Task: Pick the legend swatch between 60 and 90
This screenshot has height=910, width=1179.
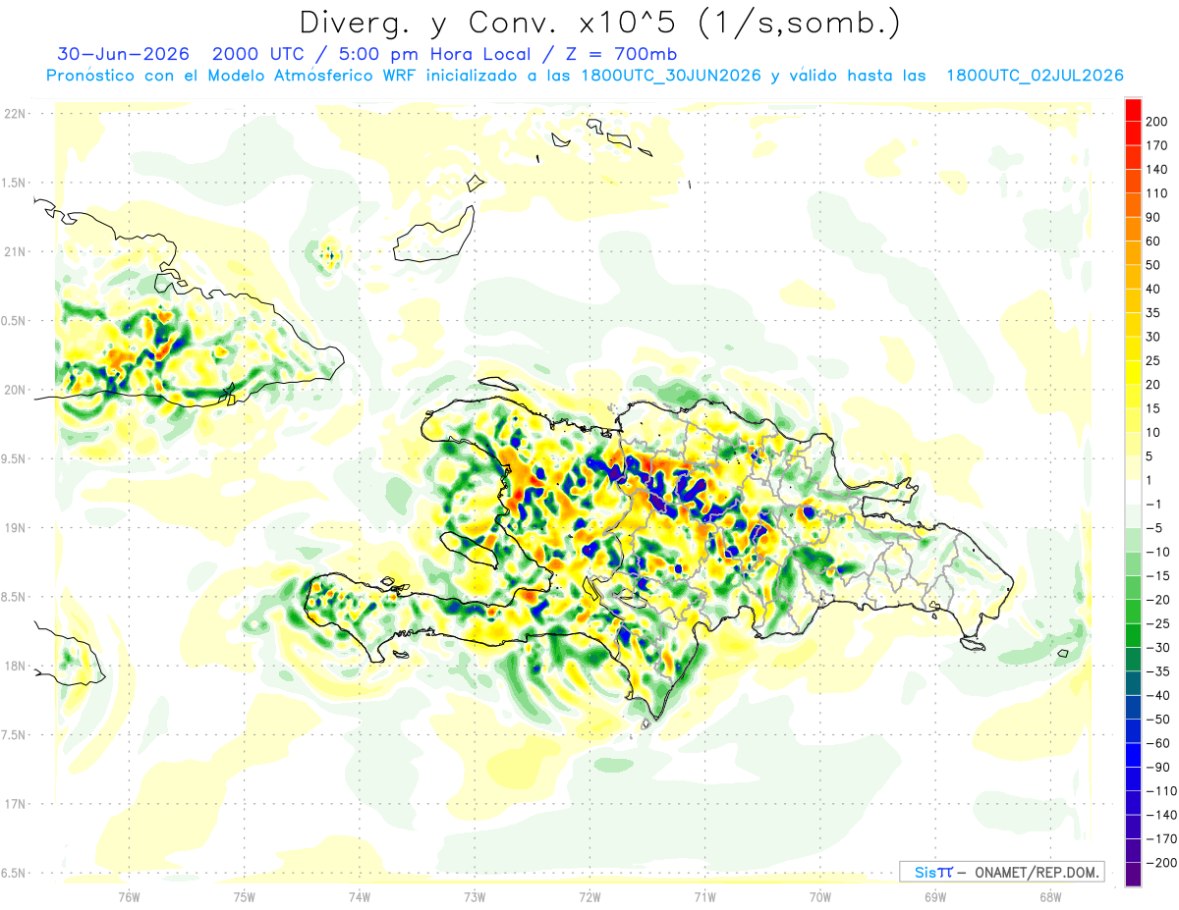Action: click(x=1133, y=230)
